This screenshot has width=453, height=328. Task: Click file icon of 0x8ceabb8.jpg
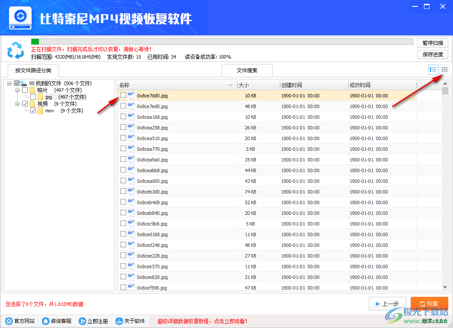tap(132, 170)
